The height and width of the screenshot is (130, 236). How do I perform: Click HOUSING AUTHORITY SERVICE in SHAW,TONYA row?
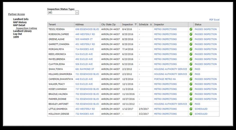[170, 69]
